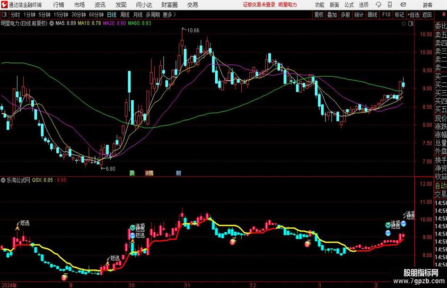
Task: Click the 叠加 overlay toolbar button
Action: click(332, 15)
